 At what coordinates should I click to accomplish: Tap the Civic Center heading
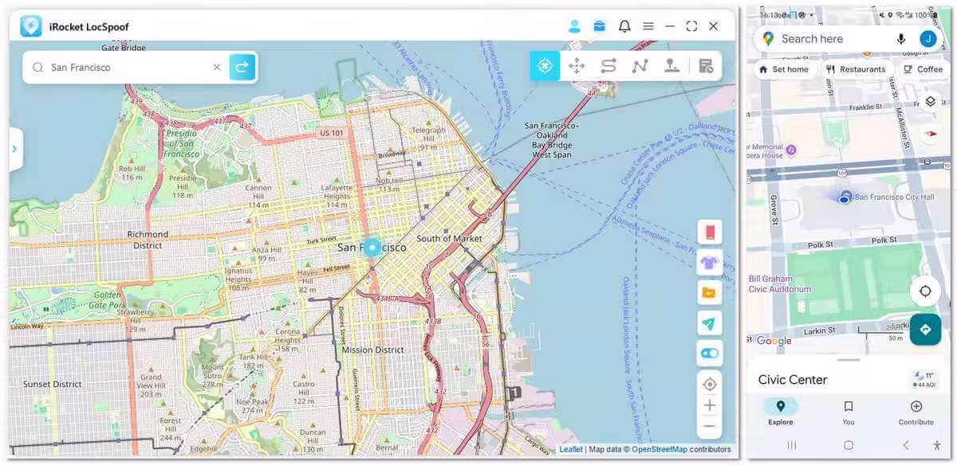tap(793, 380)
